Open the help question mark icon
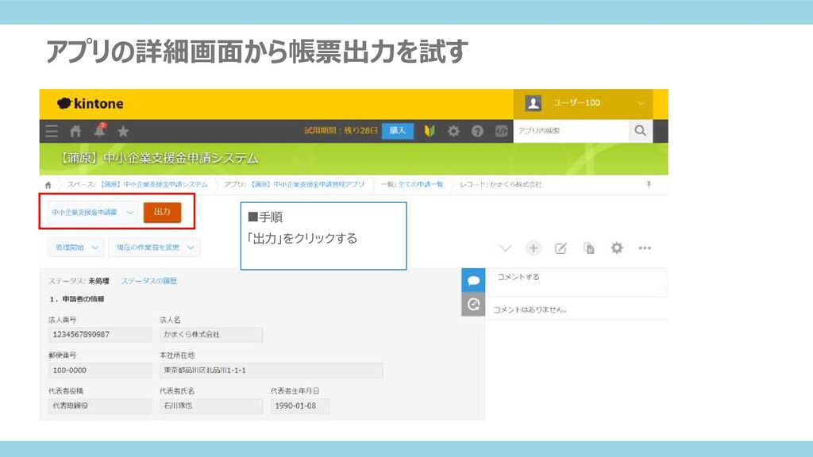 tap(477, 131)
